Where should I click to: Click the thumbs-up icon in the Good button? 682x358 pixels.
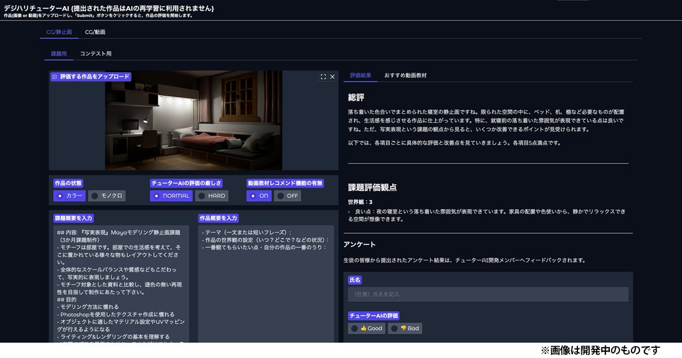coord(364,328)
